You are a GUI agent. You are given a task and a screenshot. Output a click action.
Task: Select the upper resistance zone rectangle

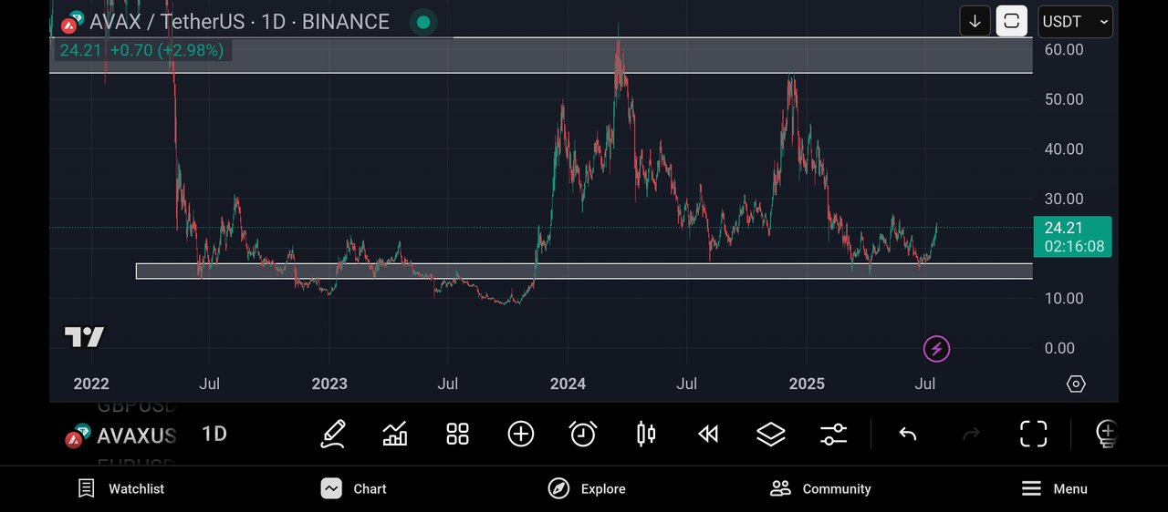[541, 55]
